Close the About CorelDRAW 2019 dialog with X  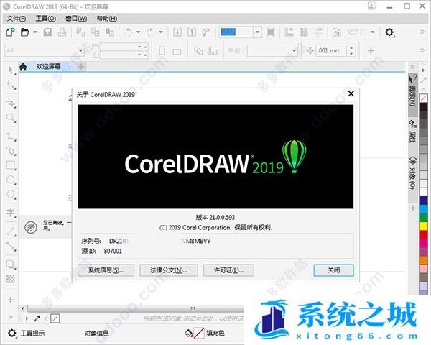pyautogui.click(x=351, y=93)
